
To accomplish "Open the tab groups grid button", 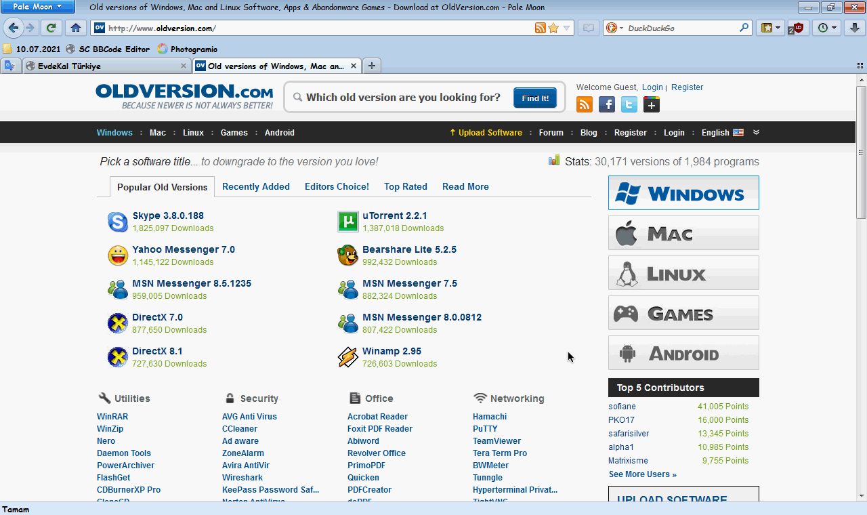I will point(860,66).
